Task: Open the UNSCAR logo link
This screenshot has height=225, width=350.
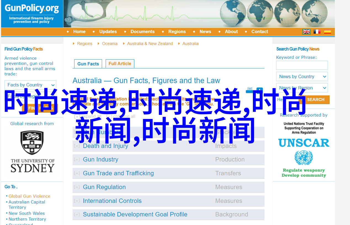Action: point(304,143)
